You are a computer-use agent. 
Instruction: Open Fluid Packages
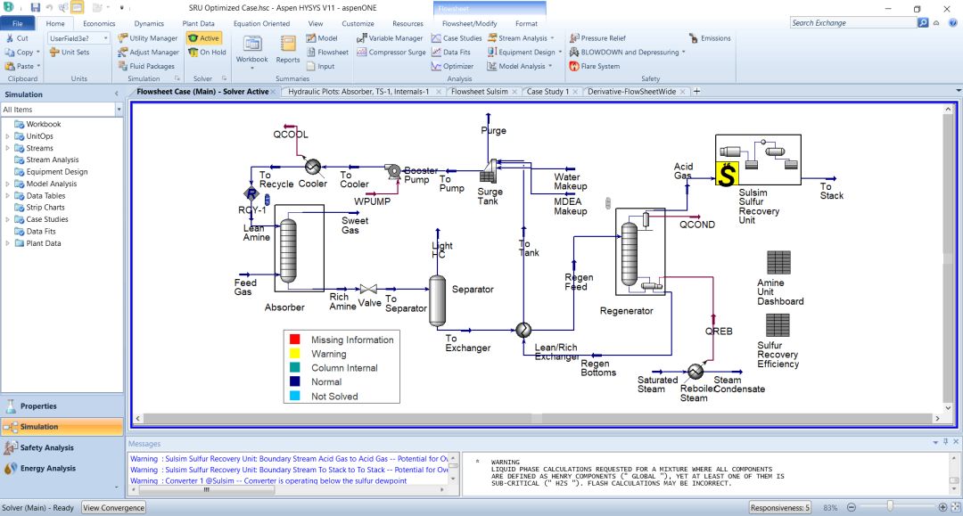pyautogui.click(x=146, y=66)
